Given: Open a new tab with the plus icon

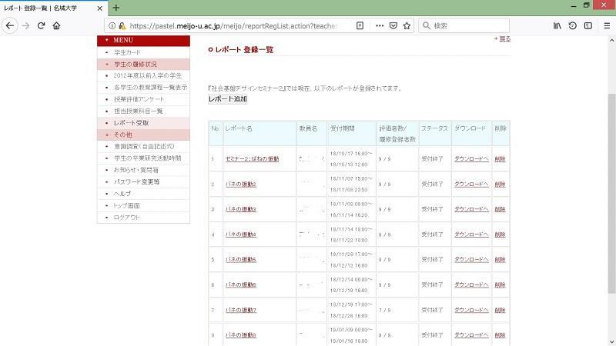Looking at the screenshot, I should click(x=116, y=8).
